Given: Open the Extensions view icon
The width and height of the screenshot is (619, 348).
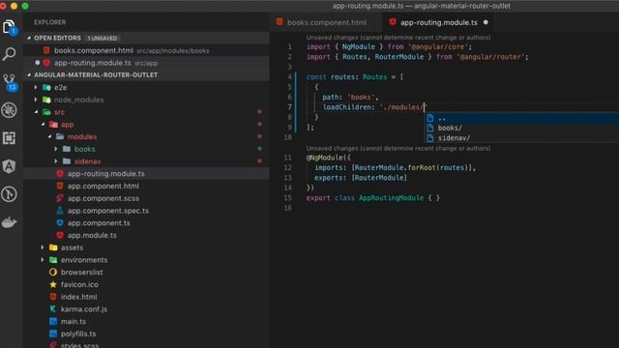Looking at the screenshot, I should click(9, 138).
